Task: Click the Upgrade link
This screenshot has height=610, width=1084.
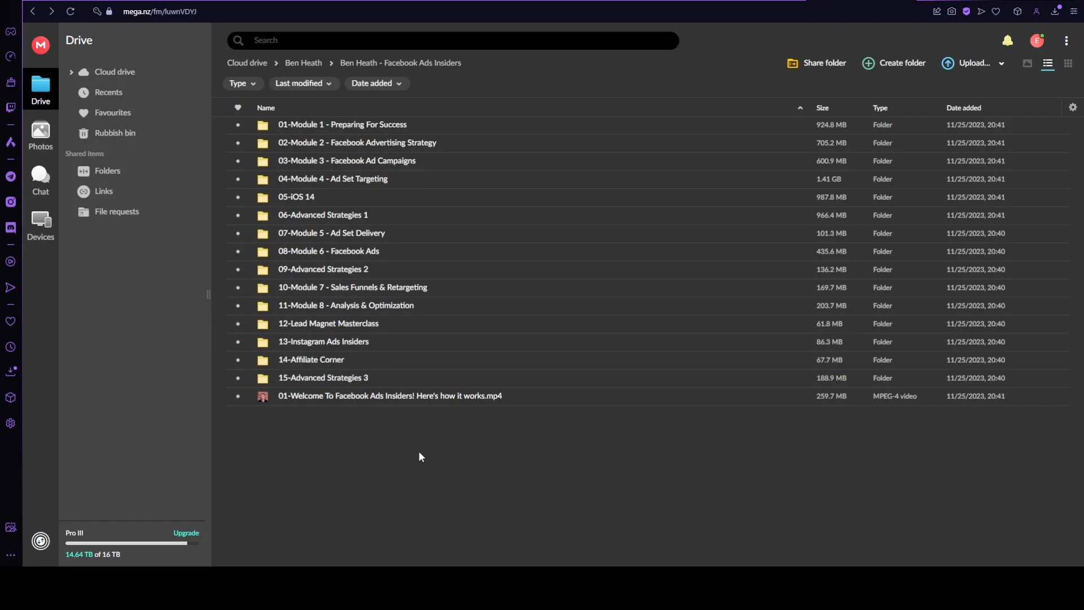Action: [186, 533]
